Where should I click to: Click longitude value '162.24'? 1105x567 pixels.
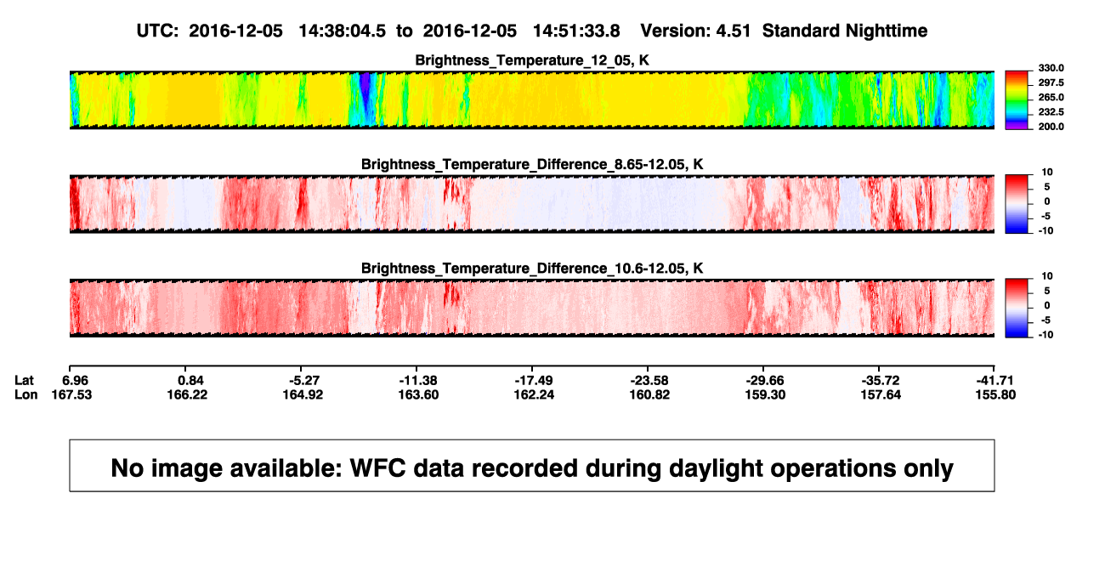(x=535, y=394)
